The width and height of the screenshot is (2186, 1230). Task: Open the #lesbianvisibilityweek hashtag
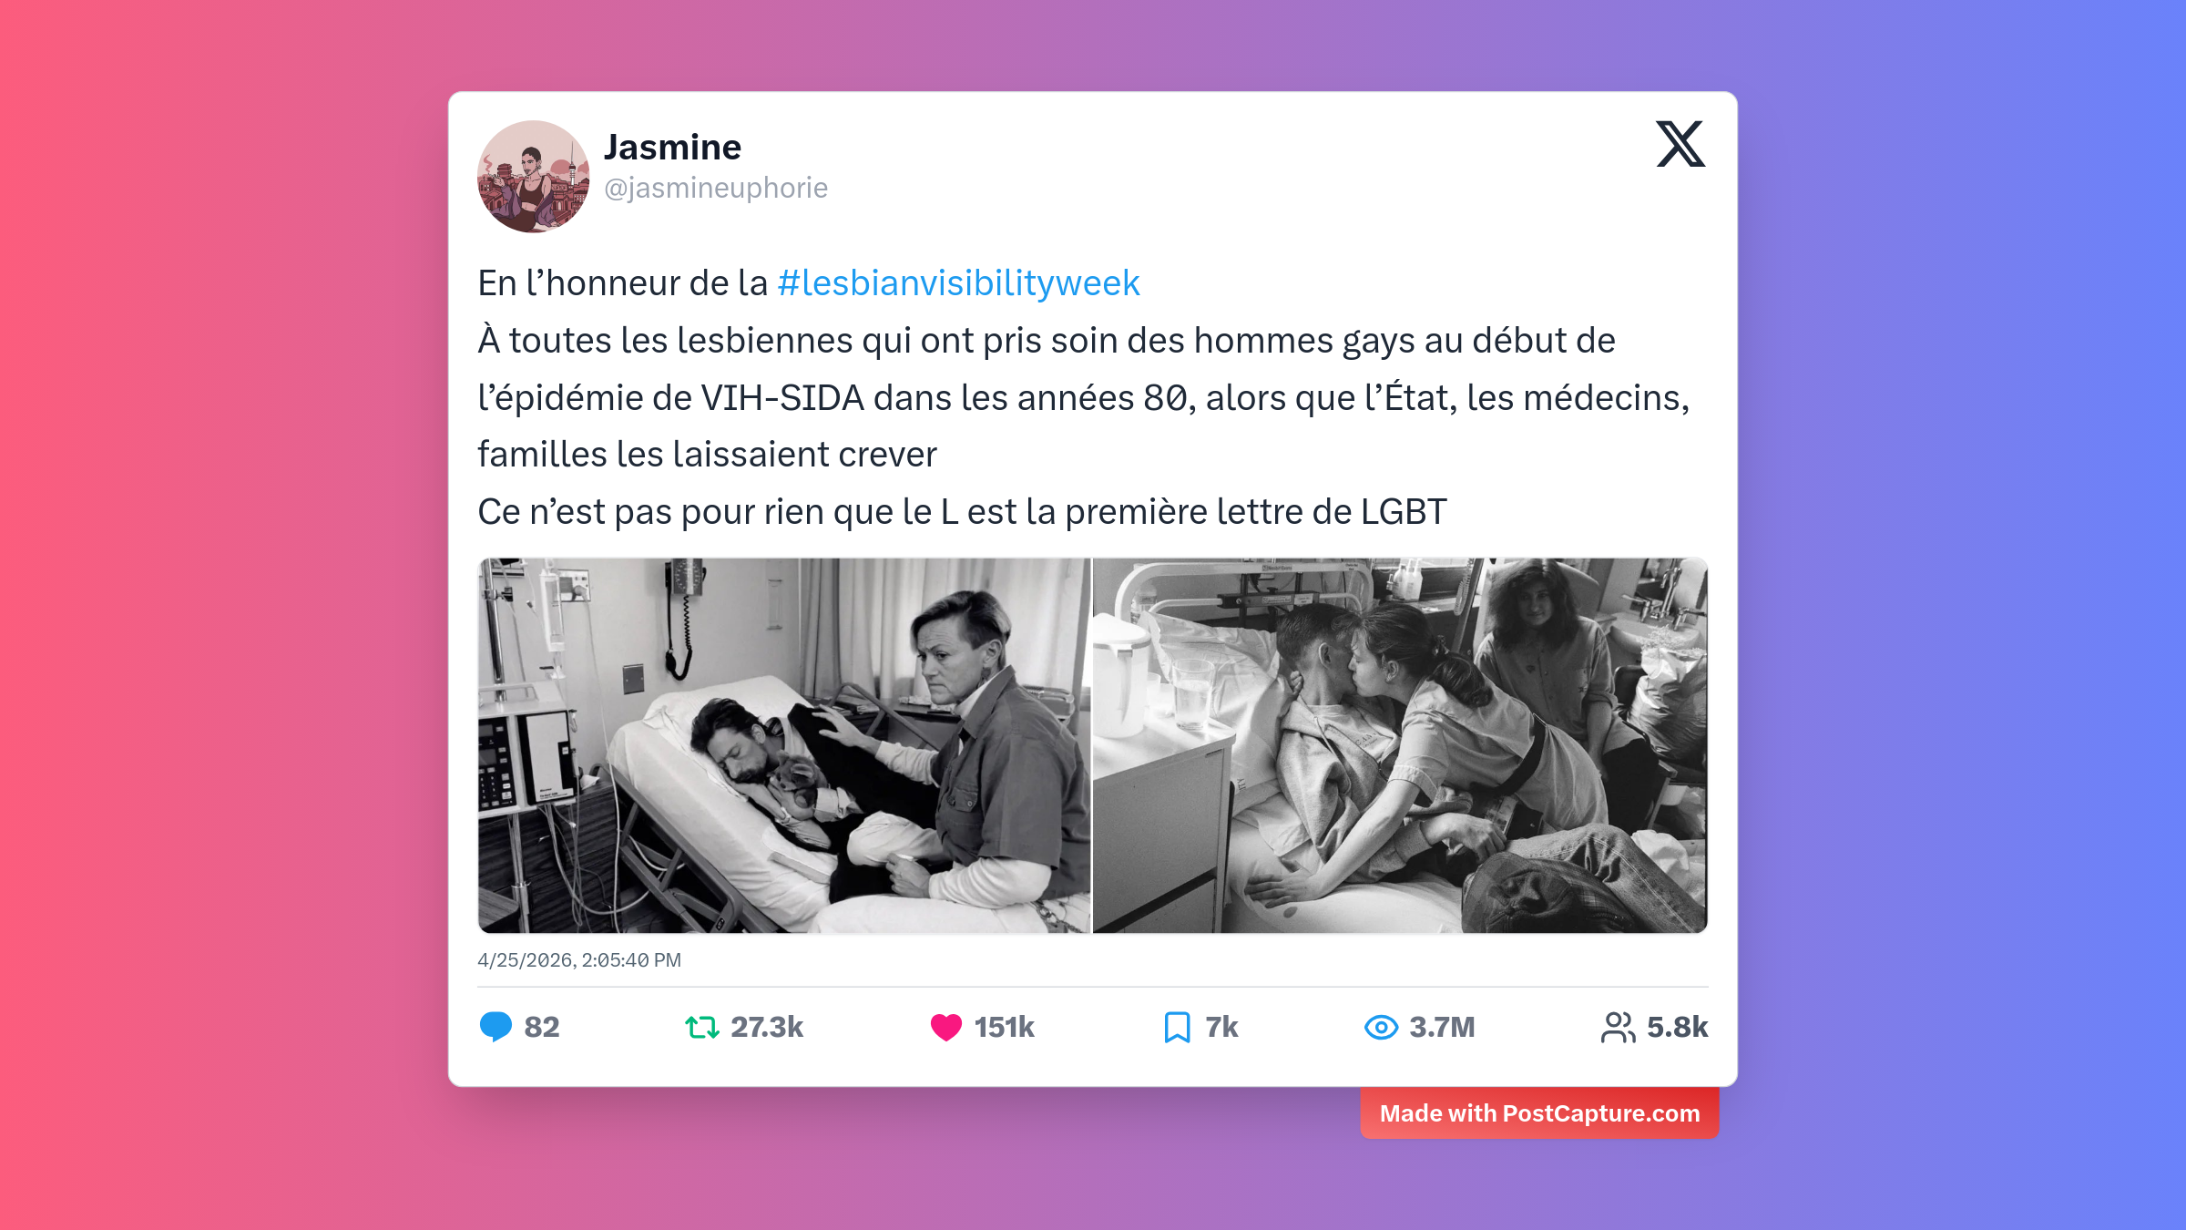pos(958,283)
